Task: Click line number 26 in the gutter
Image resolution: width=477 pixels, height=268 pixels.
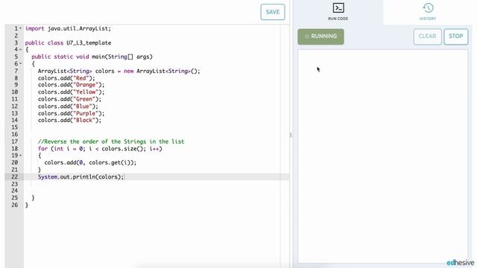Action: click(x=15, y=205)
